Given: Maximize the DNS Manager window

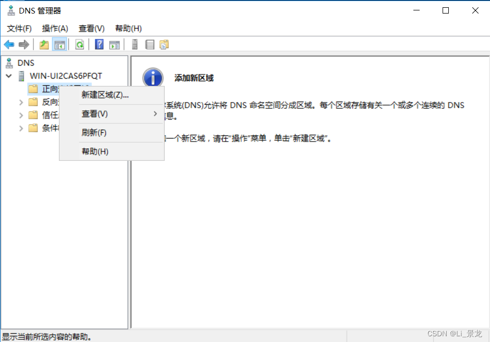Looking at the screenshot, I should 446,10.
